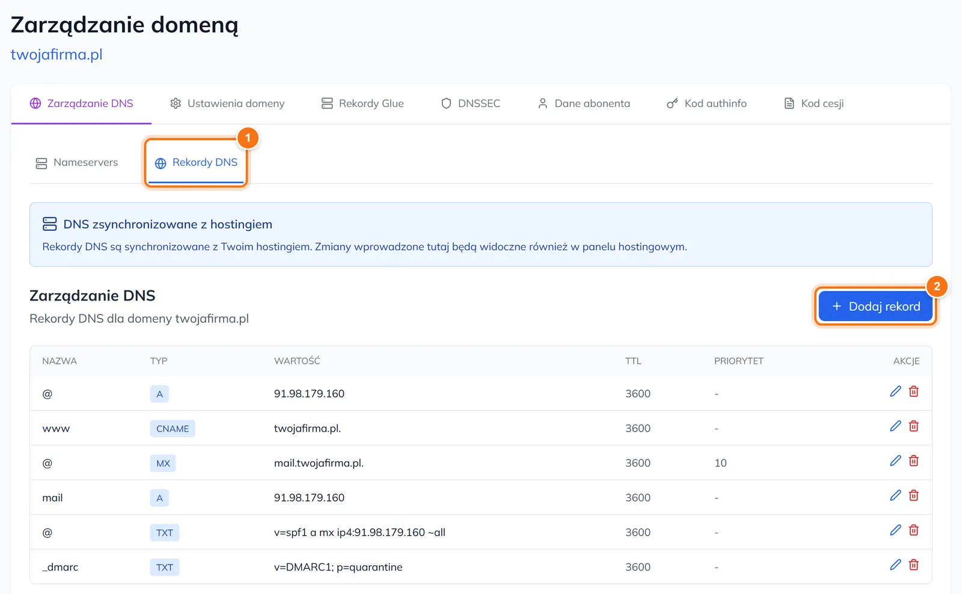Image resolution: width=962 pixels, height=594 pixels.
Task: Delete the www CNAME record
Action: click(x=914, y=426)
